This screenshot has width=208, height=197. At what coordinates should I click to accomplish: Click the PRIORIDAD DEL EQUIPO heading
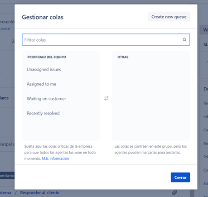[x=47, y=57]
